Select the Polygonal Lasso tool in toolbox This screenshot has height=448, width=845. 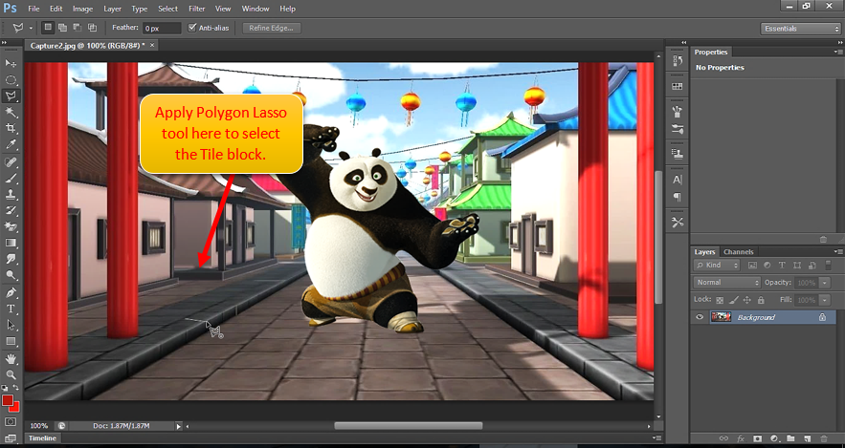tap(11, 96)
